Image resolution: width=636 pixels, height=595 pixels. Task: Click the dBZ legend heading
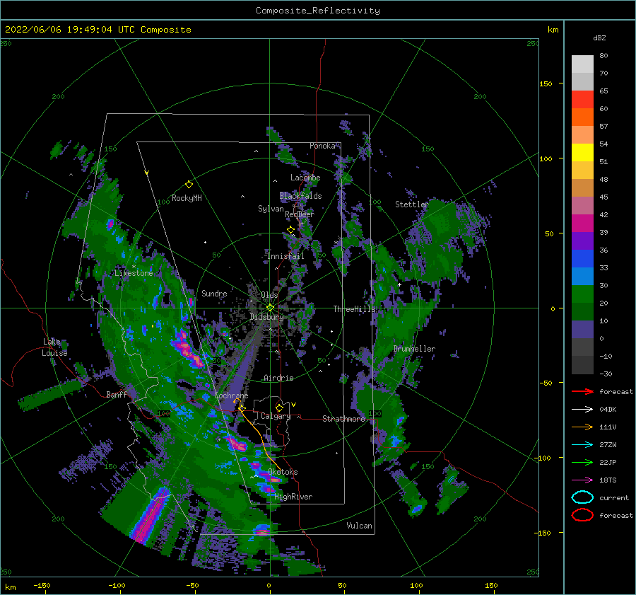point(599,37)
